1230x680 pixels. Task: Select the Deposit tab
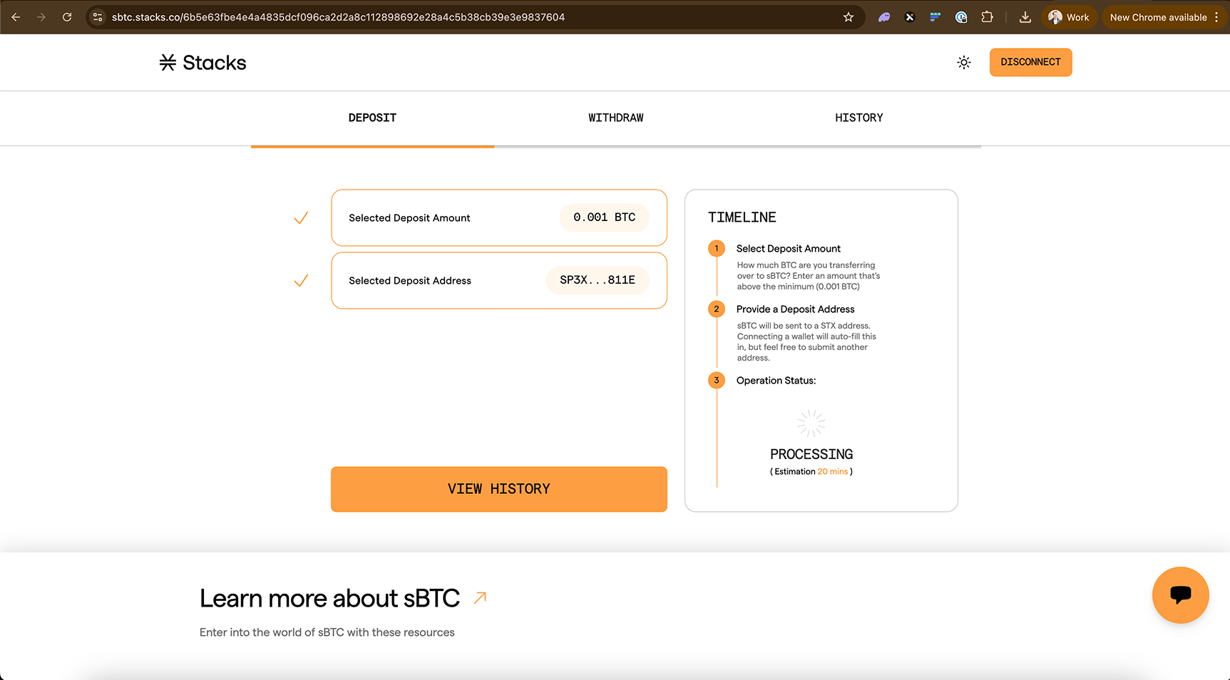[x=372, y=118]
